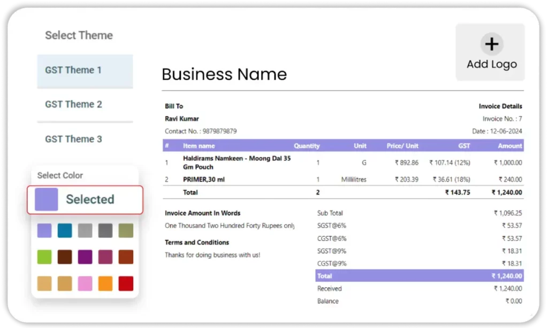Click the Terms and Conditions thank-you text
Viewport: 548px width, 328px height.
[x=212, y=255]
